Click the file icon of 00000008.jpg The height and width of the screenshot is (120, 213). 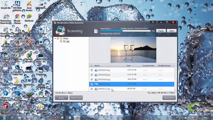pos(96,75)
